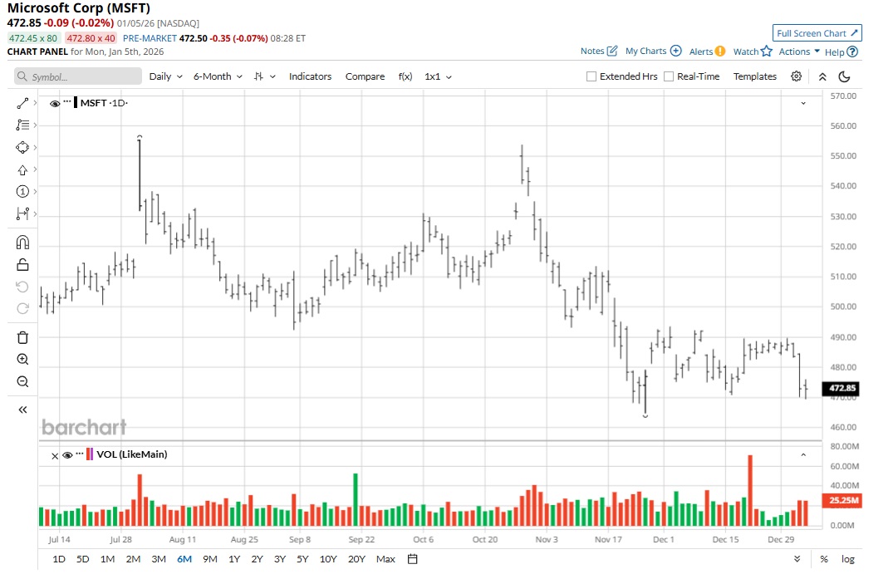
Task: Remove the VOL indicator pane
Action: (55, 455)
